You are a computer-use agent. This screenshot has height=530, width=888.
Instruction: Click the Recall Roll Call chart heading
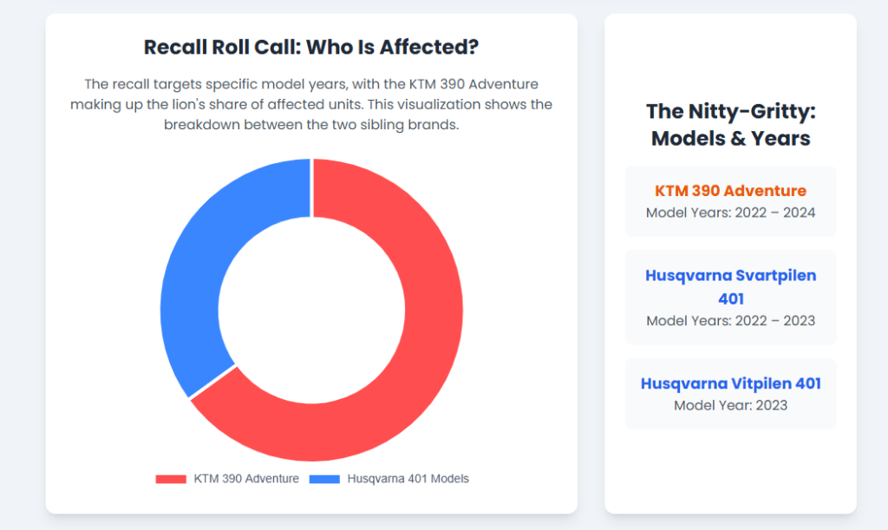point(311,47)
